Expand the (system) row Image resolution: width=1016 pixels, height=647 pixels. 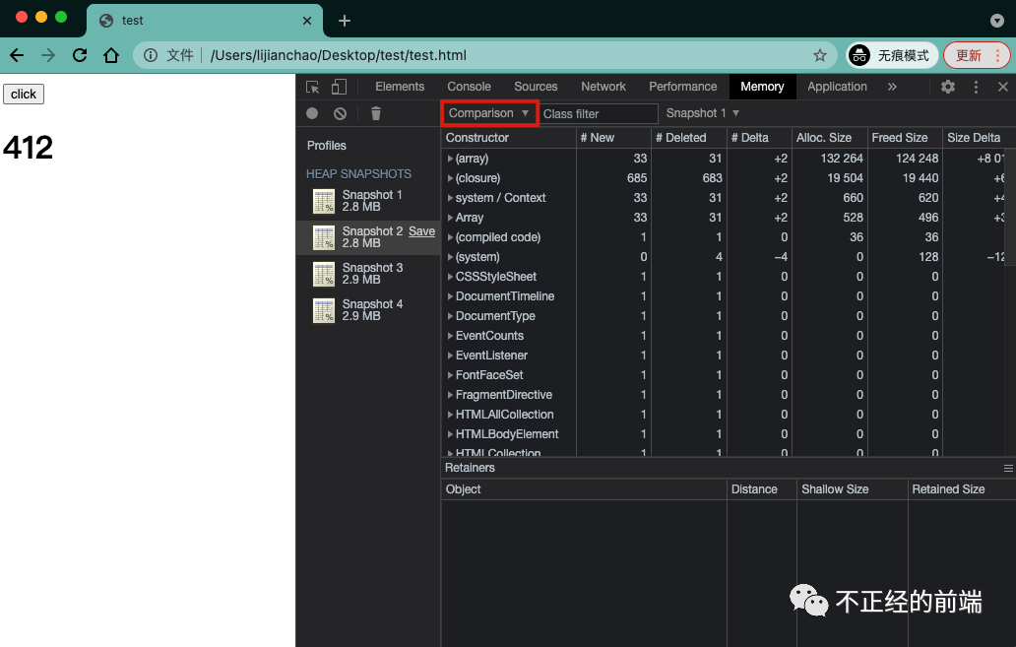tap(450, 257)
